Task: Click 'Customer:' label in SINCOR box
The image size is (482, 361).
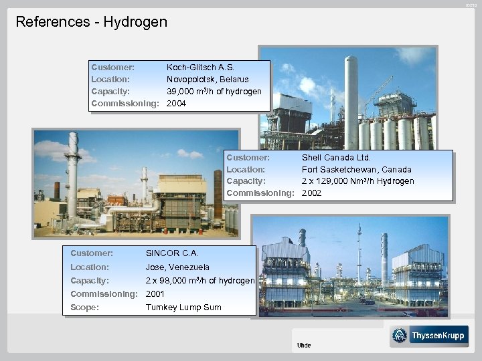Action: pyautogui.click(x=92, y=253)
